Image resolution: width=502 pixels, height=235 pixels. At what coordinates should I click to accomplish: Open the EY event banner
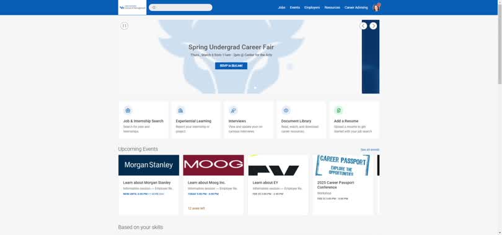click(x=278, y=165)
